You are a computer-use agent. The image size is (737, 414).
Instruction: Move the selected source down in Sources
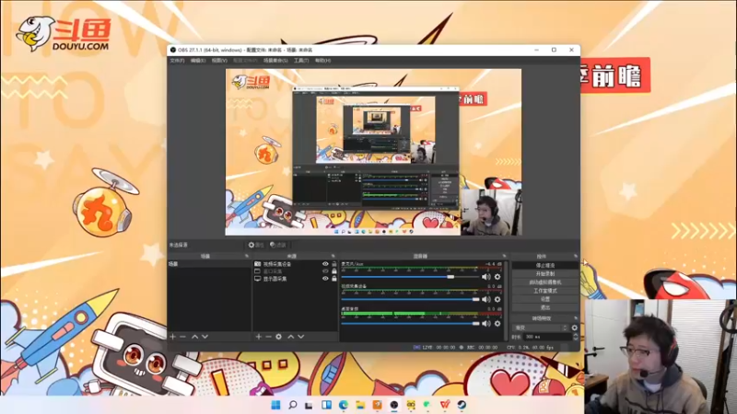tap(301, 337)
